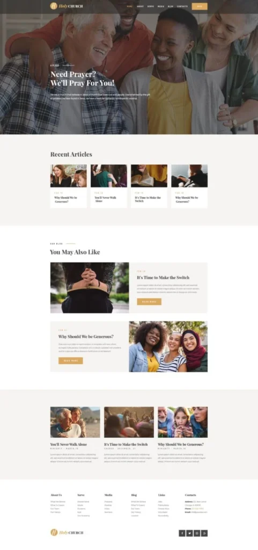The width and height of the screenshot is (258, 550).
Task: Open the Instagram social icon in footer
Action: pyautogui.click(x=197, y=533)
